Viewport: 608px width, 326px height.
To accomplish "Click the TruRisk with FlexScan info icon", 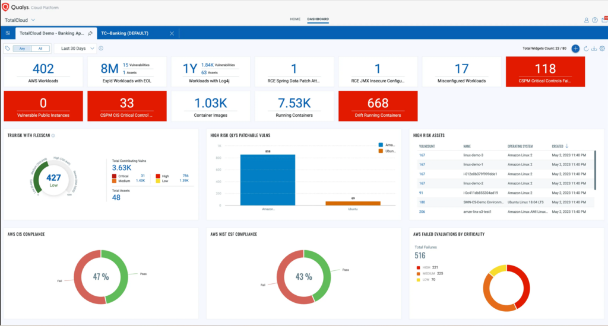I will click(53, 136).
